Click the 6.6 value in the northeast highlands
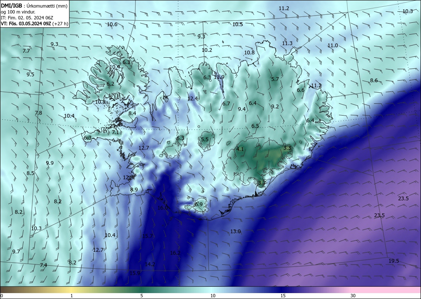Viewport: 421px width, 299px height. [x=301, y=90]
